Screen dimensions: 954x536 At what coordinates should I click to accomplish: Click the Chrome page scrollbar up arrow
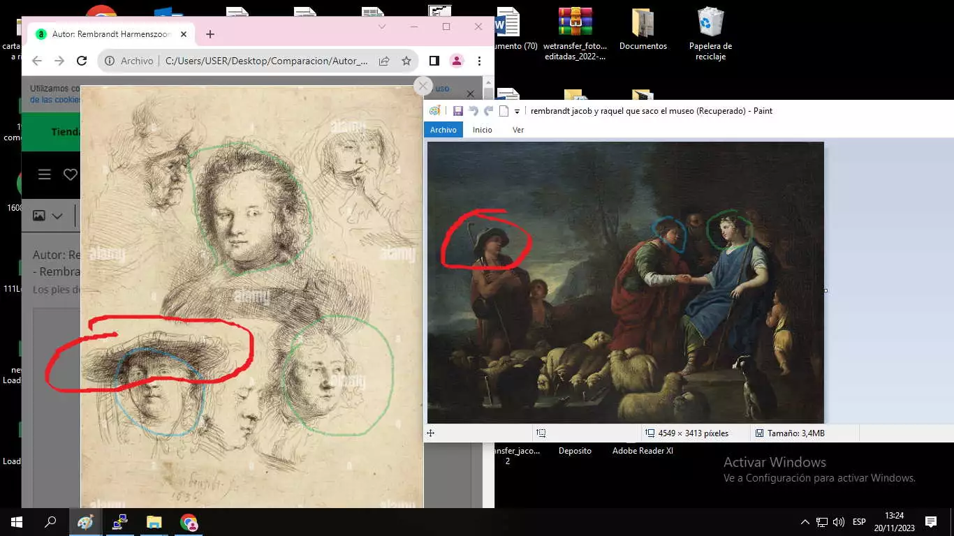coord(488,83)
